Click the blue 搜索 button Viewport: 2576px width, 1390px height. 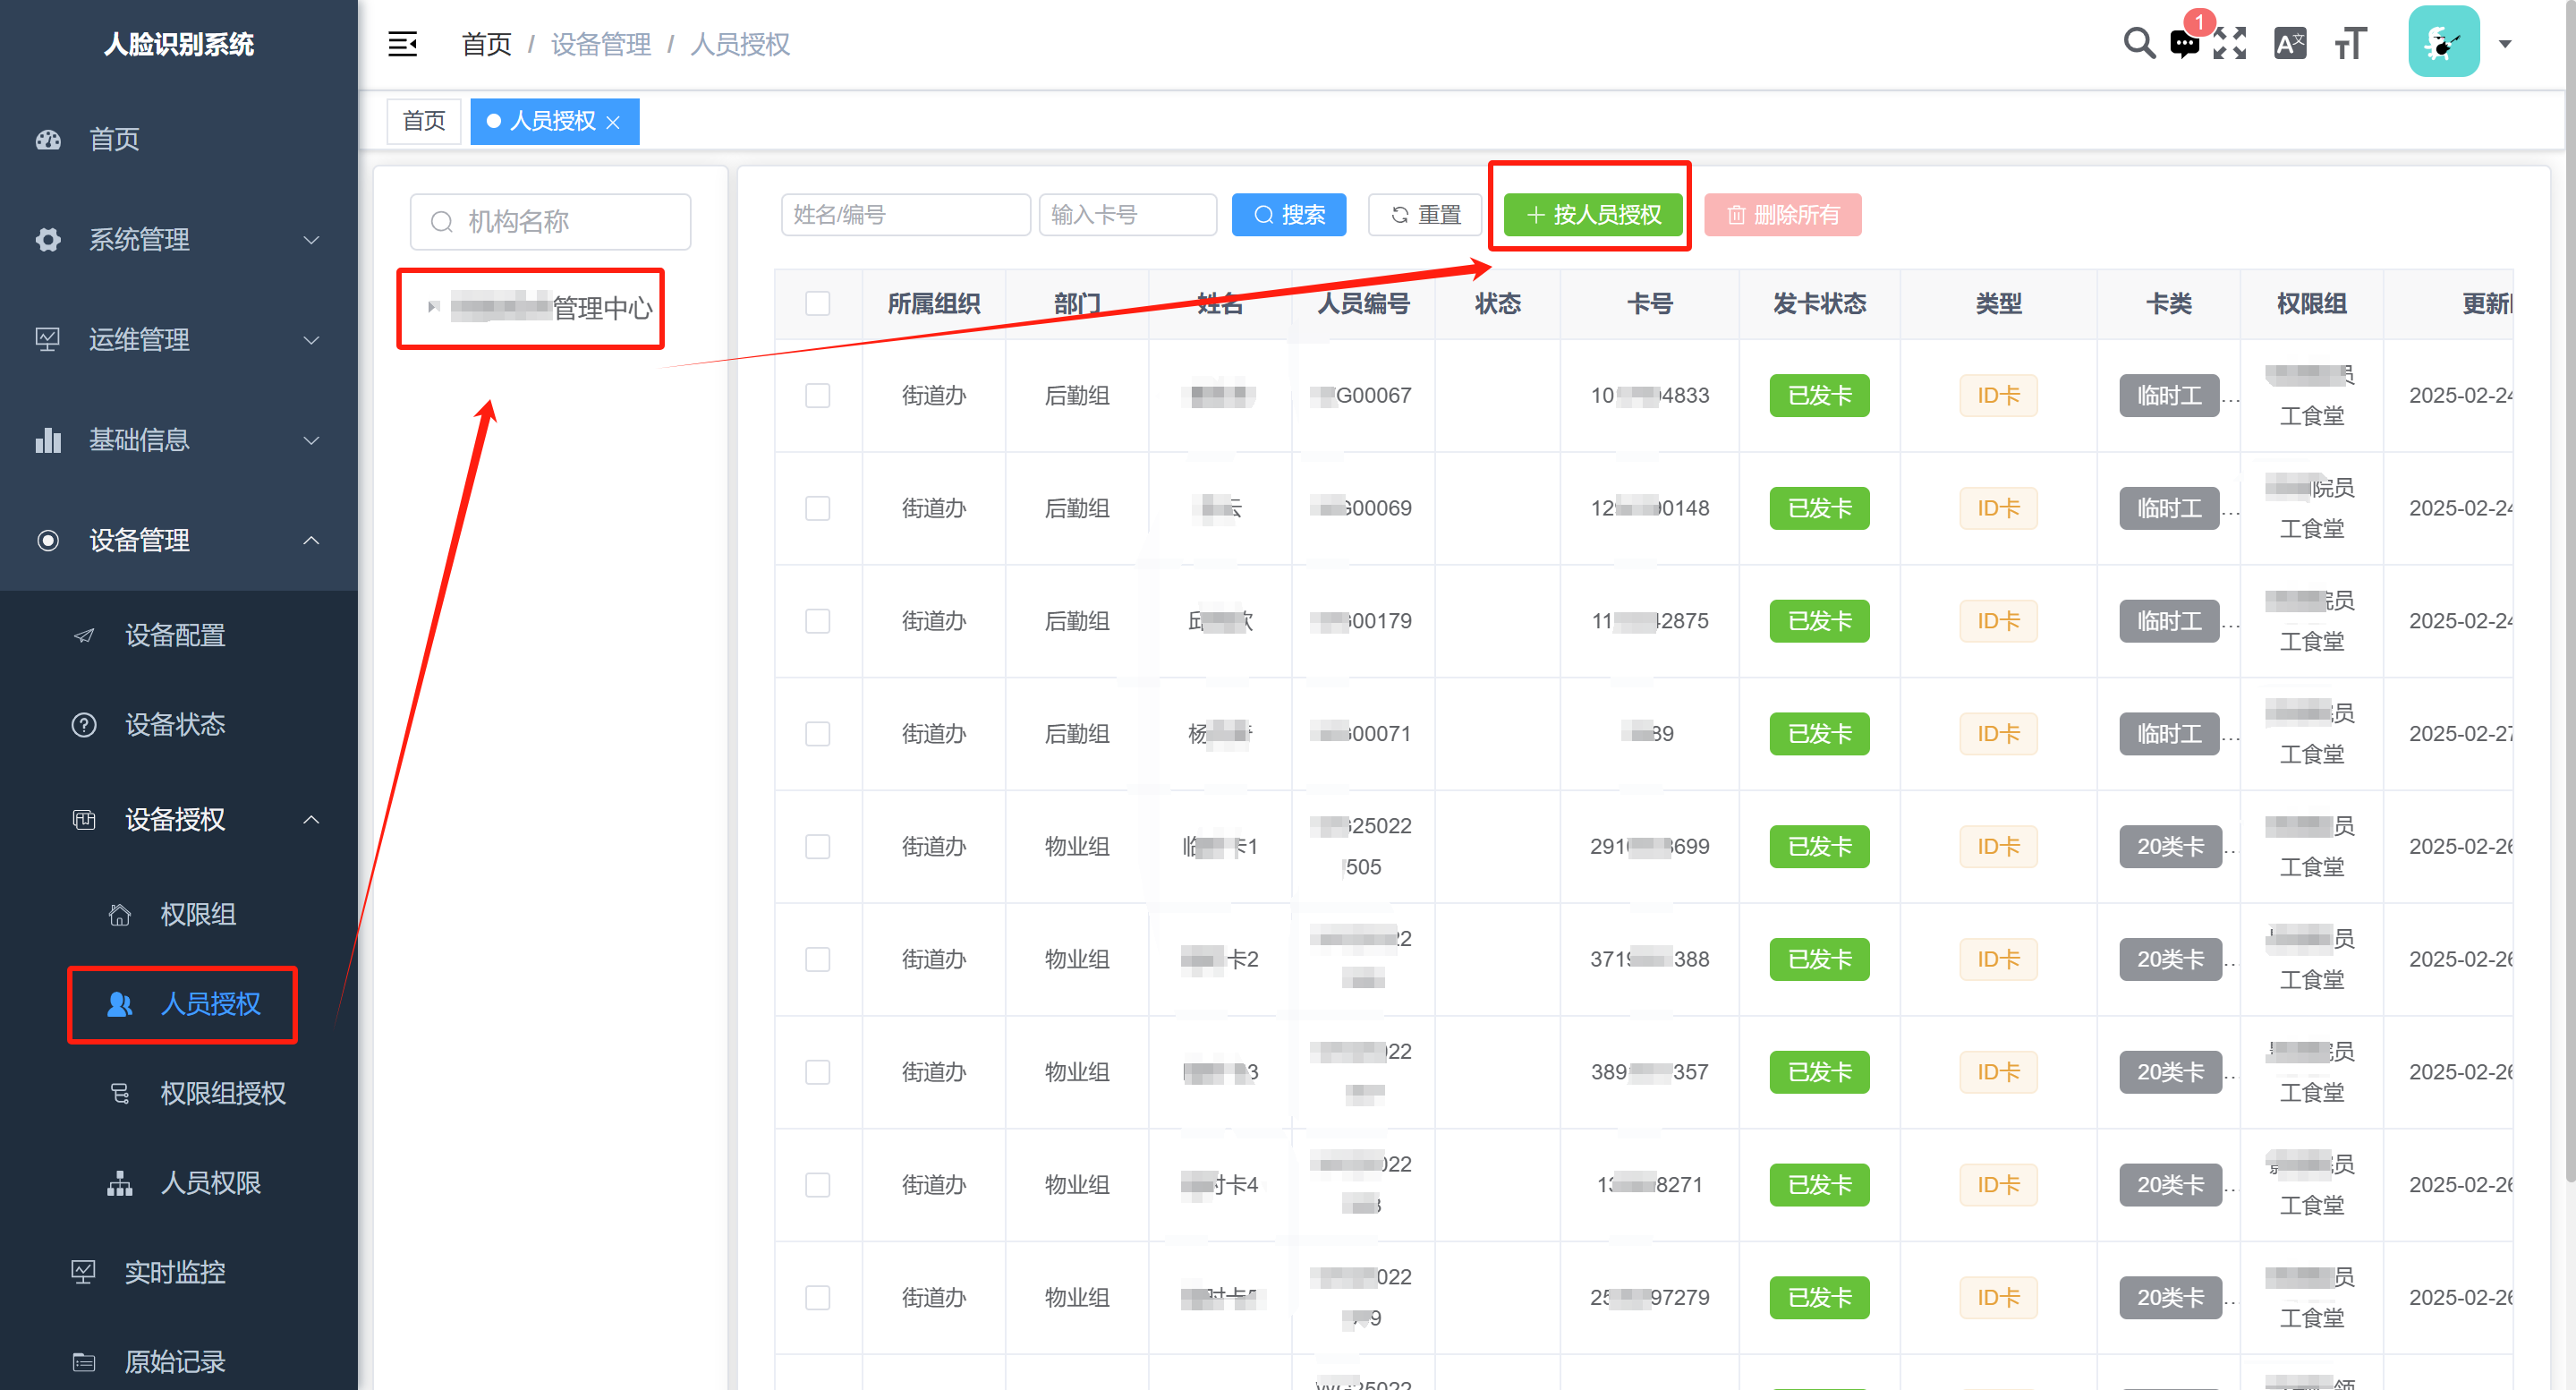point(1288,215)
